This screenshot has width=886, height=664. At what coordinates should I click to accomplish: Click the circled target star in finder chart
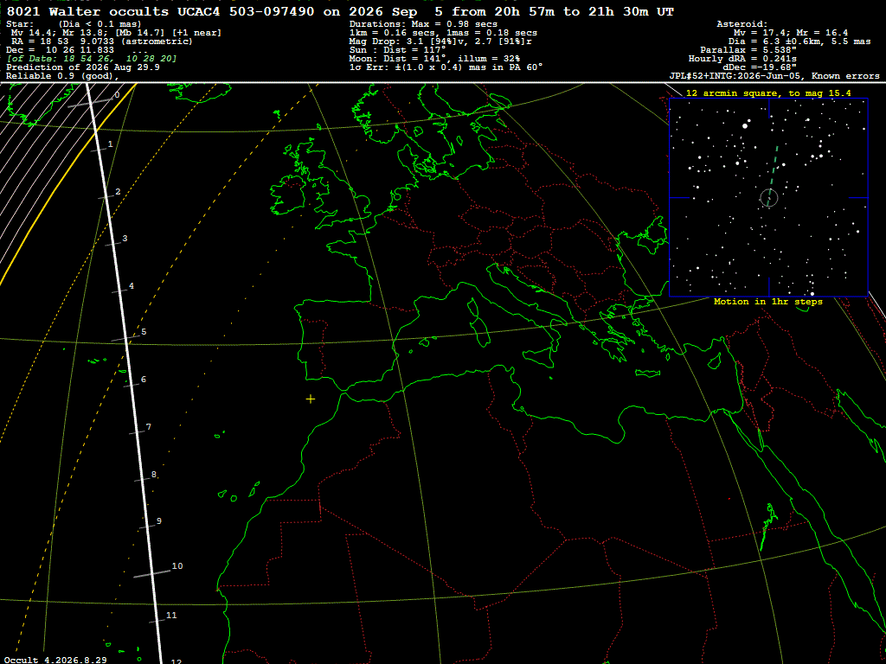pos(769,198)
